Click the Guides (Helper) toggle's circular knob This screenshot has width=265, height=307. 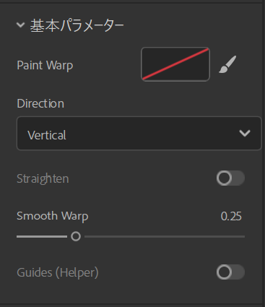(x=224, y=272)
